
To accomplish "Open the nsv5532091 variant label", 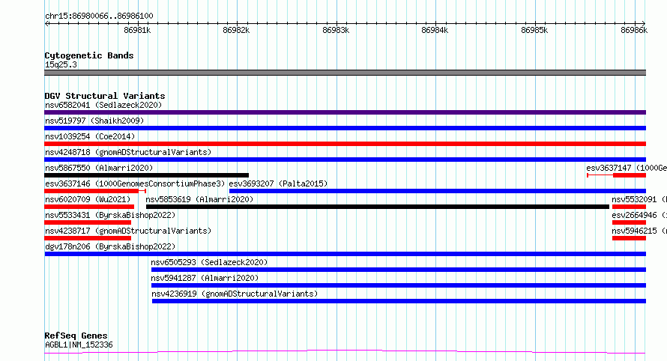I will pyautogui.click(x=639, y=199).
